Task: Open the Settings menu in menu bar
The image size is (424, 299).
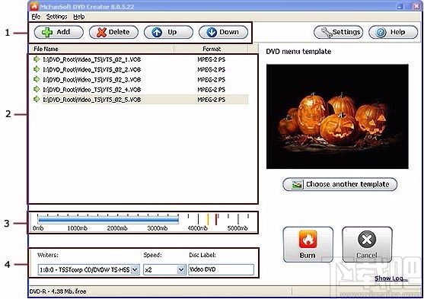Action: click(56, 17)
